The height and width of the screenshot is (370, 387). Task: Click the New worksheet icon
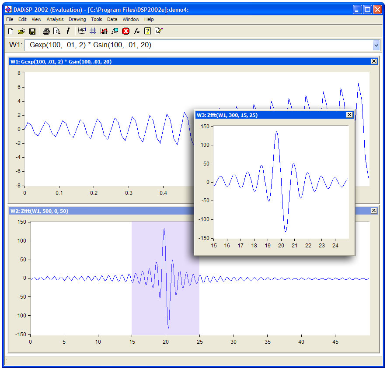10,31
